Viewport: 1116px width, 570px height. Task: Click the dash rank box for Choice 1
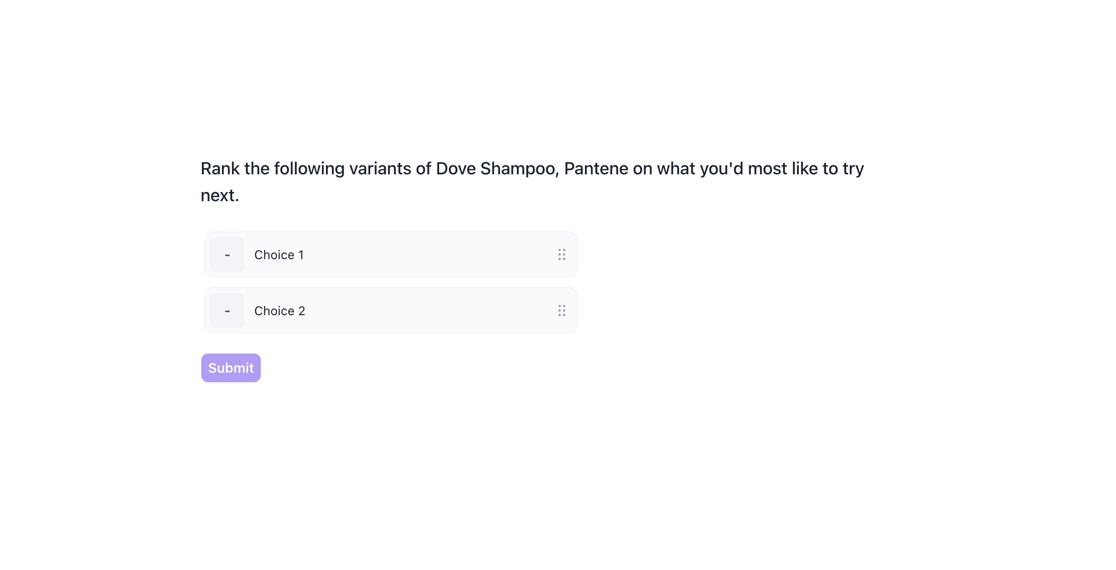tap(227, 254)
